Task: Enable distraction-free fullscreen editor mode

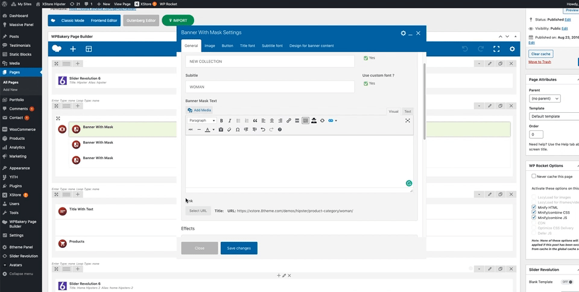Action: click(x=408, y=121)
